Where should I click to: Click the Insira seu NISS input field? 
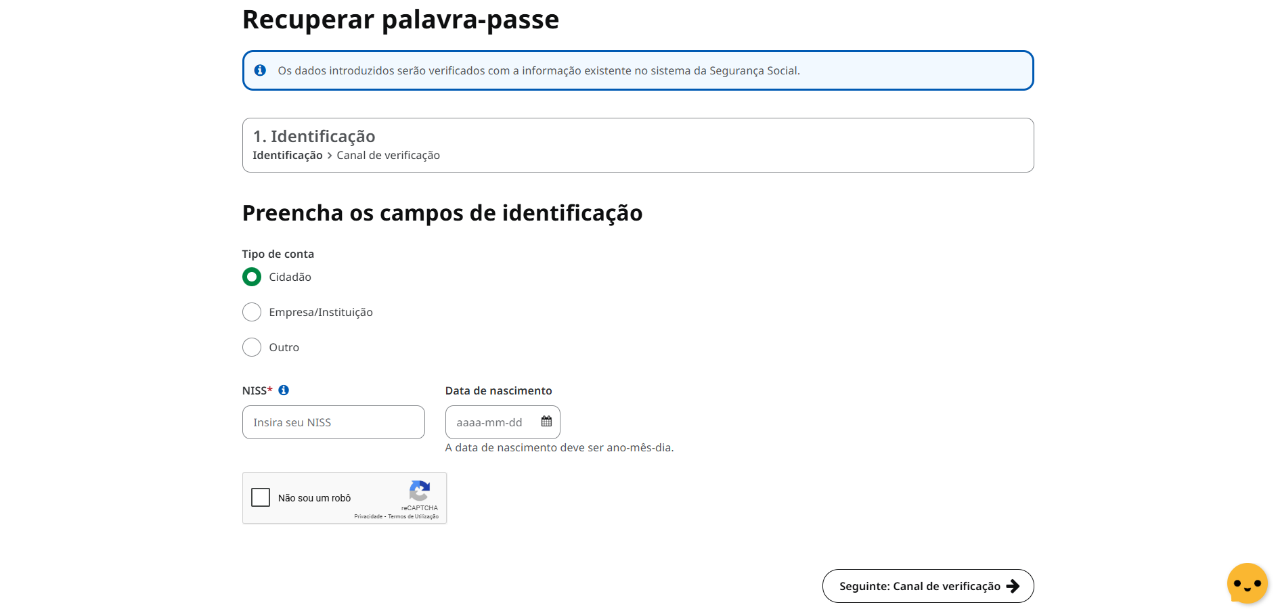pyautogui.click(x=333, y=422)
